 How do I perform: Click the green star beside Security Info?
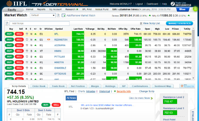[115, 91]
